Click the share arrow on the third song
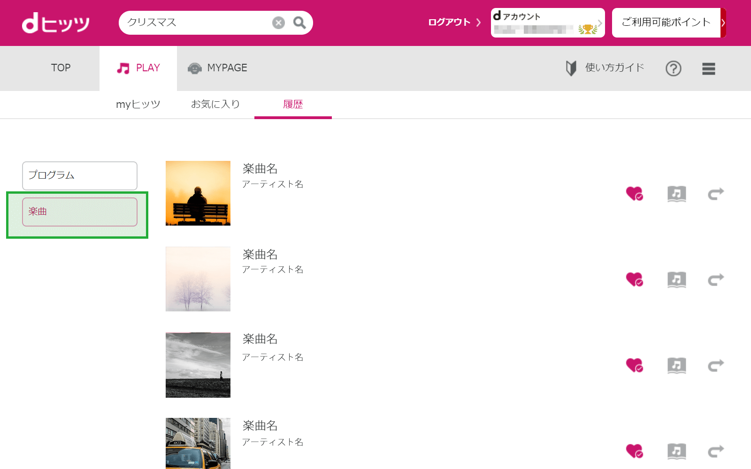 716,365
